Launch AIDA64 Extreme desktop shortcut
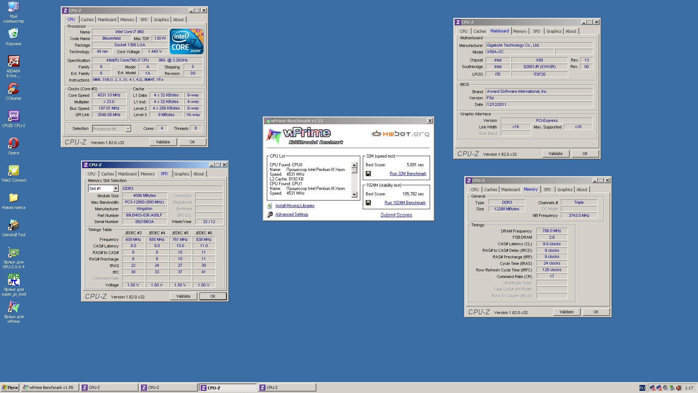The image size is (698, 393). pos(13,61)
